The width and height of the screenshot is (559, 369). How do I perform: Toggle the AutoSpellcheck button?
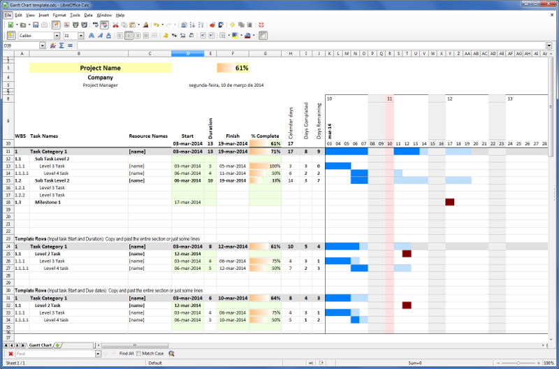(104, 24)
